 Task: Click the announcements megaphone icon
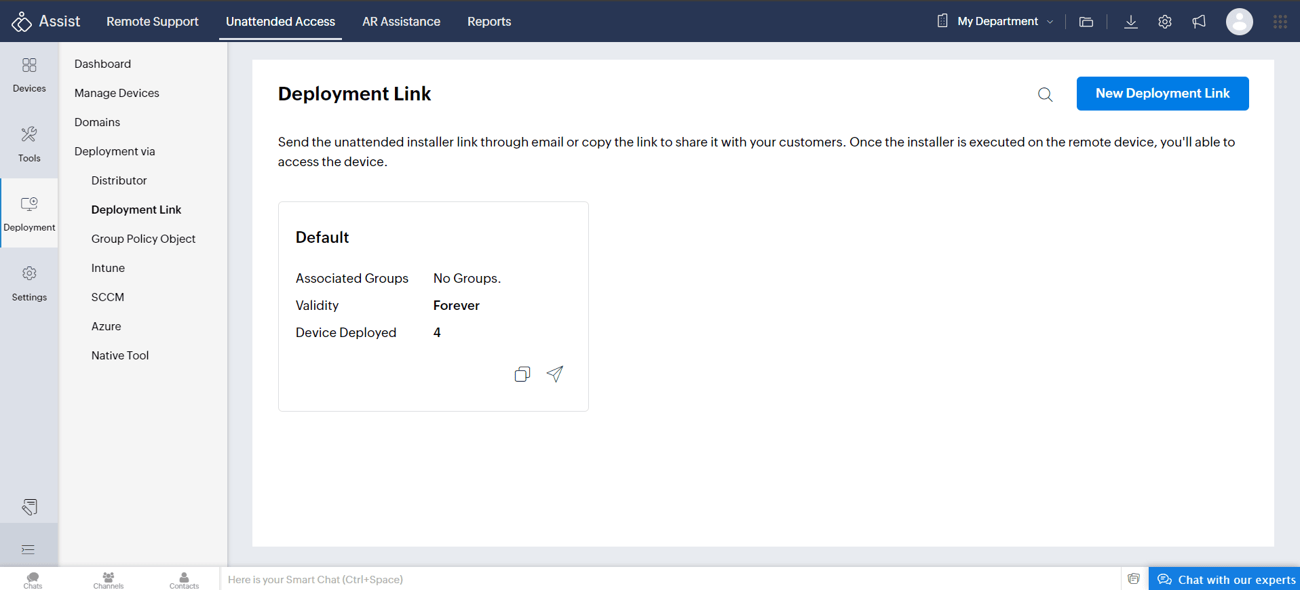[1199, 22]
